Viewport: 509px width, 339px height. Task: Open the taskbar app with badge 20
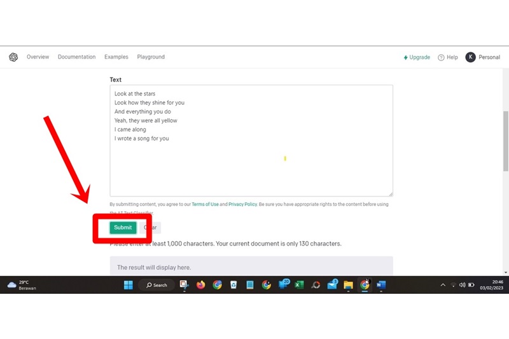pos(283,284)
